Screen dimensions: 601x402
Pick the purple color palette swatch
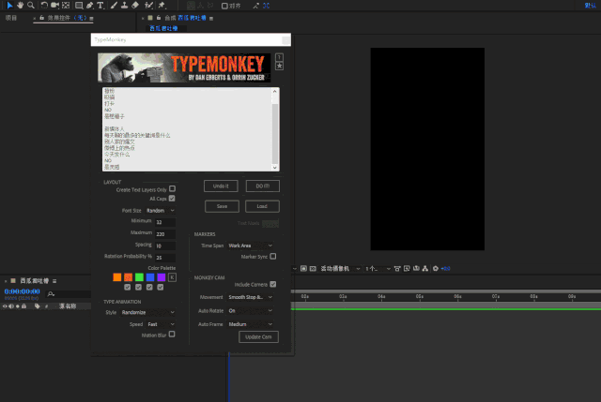161,277
